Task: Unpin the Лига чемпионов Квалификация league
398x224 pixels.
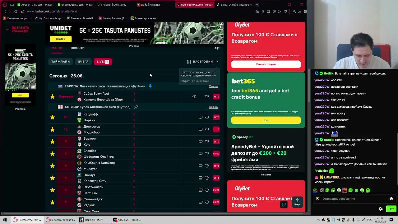Action: 150,86
